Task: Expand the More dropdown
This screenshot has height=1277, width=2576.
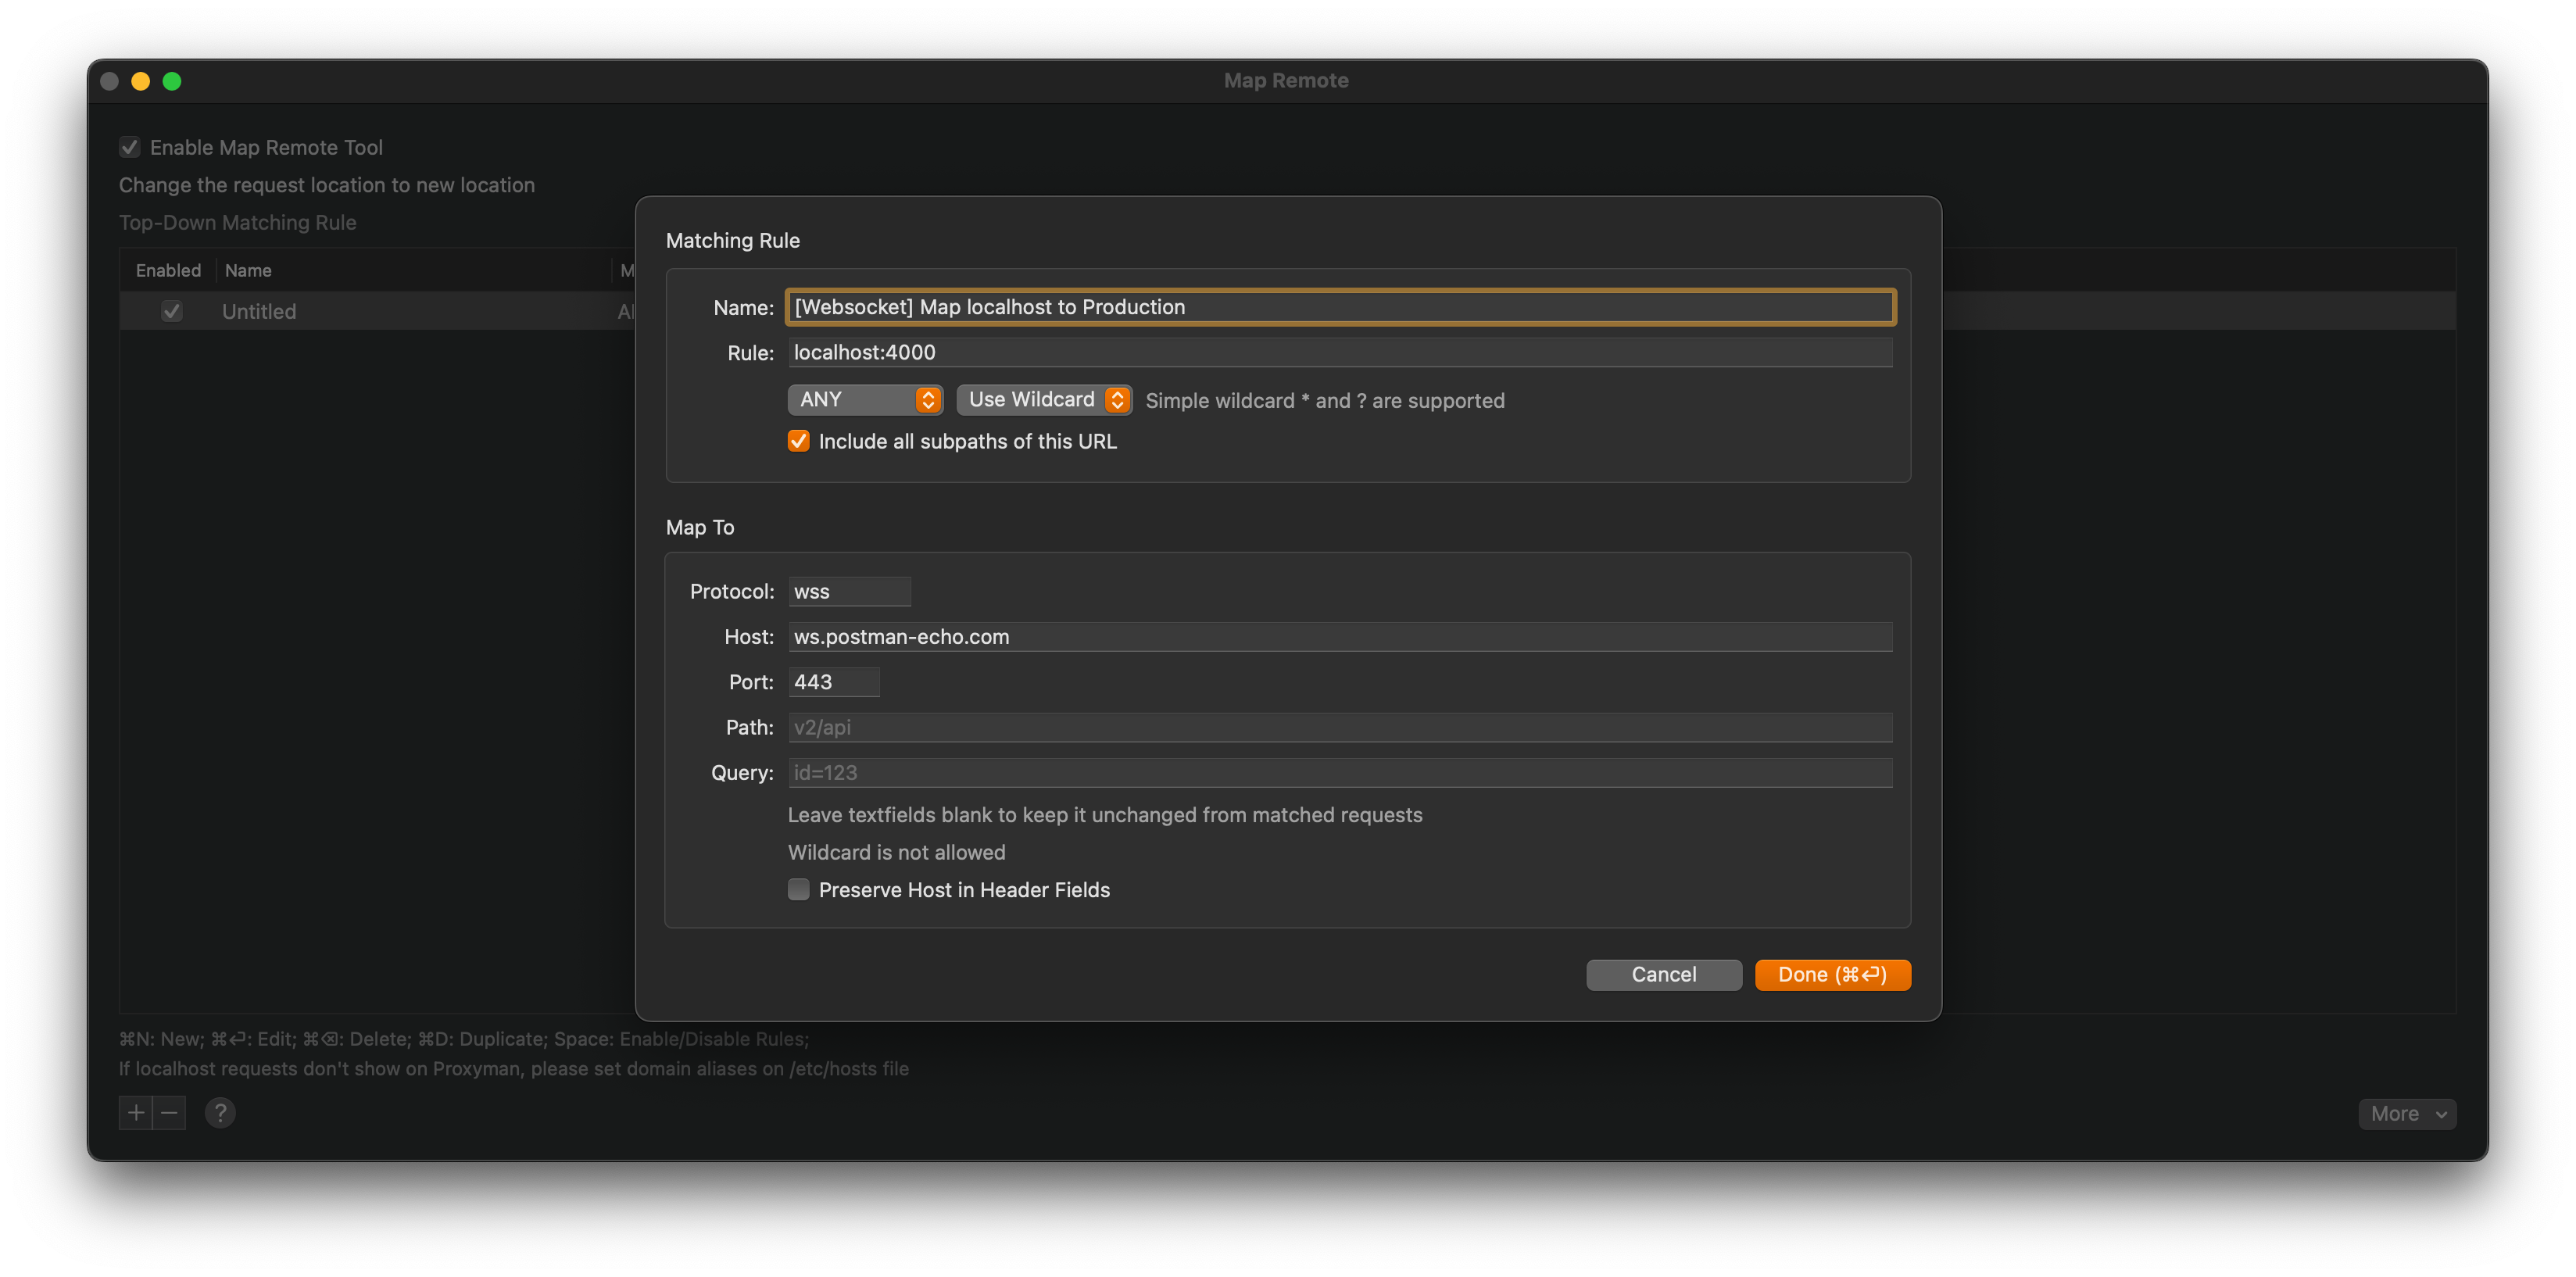Action: [2407, 1113]
